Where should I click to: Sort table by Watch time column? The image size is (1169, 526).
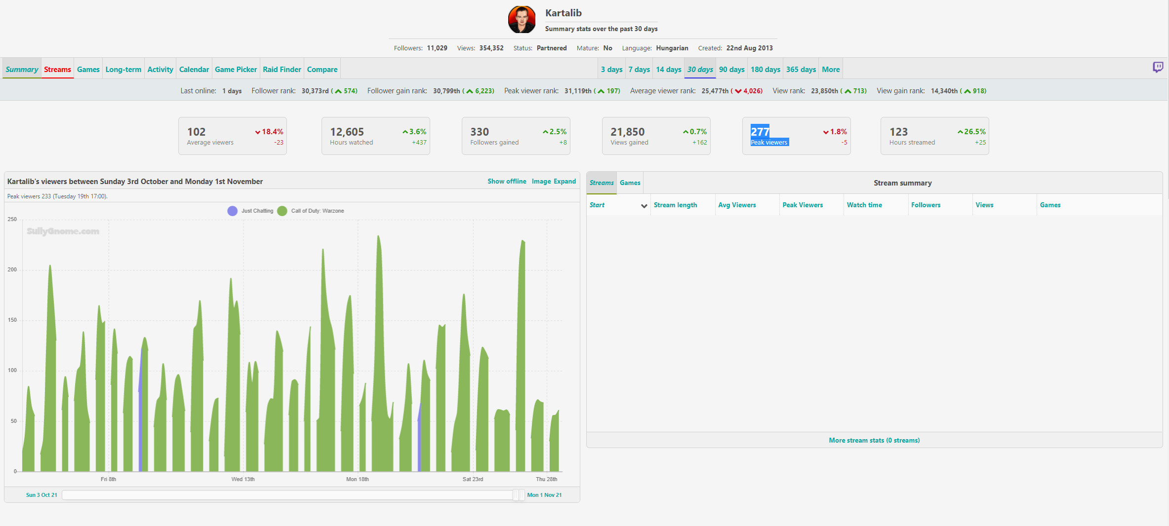click(864, 205)
